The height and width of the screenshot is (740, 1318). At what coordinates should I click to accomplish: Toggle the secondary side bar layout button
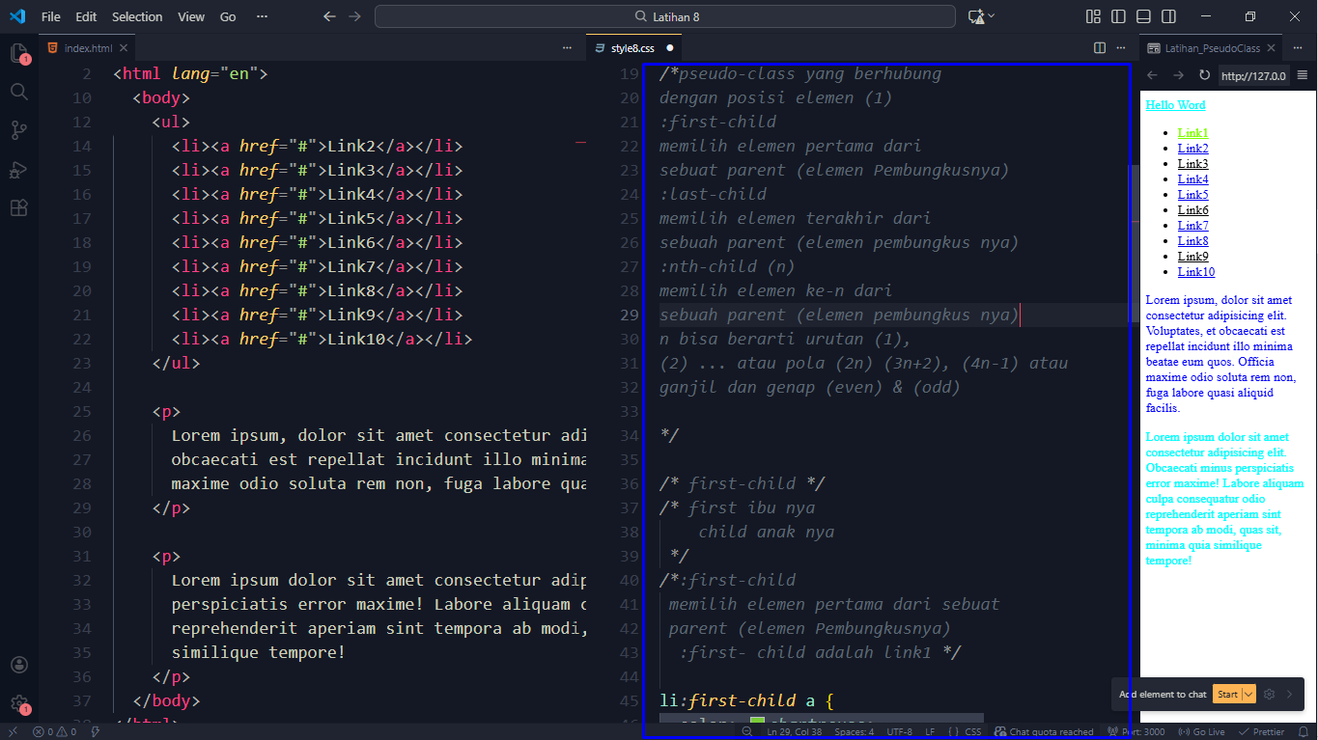1168,16
